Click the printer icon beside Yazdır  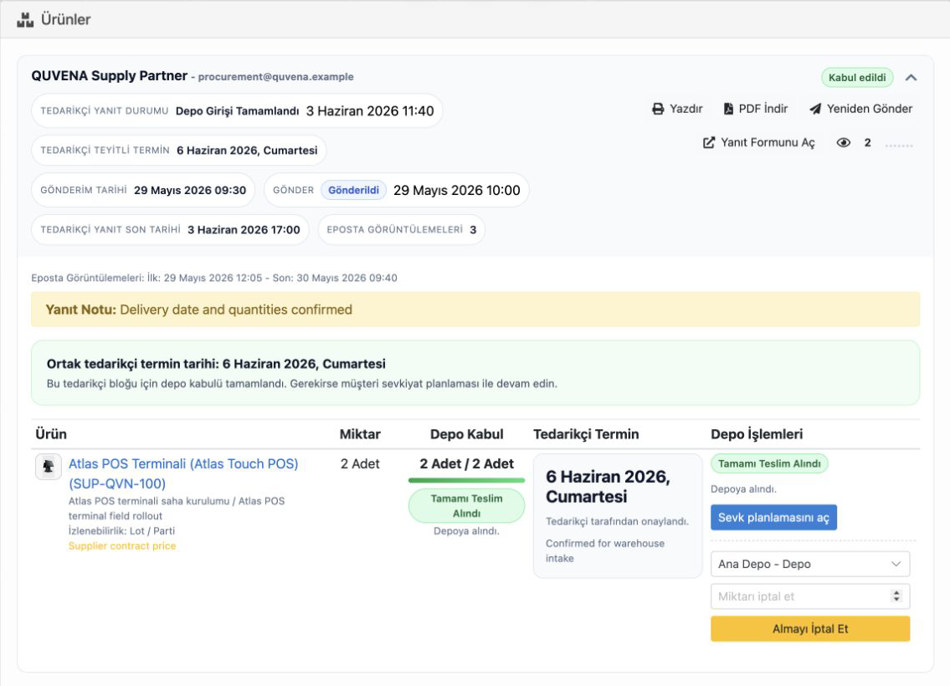click(x=658, y=109)
